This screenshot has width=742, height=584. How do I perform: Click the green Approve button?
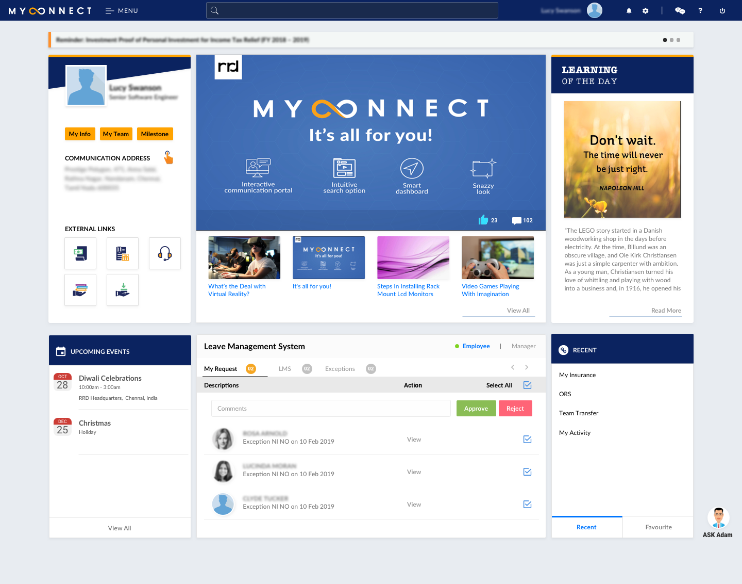(x=476, y=409)
